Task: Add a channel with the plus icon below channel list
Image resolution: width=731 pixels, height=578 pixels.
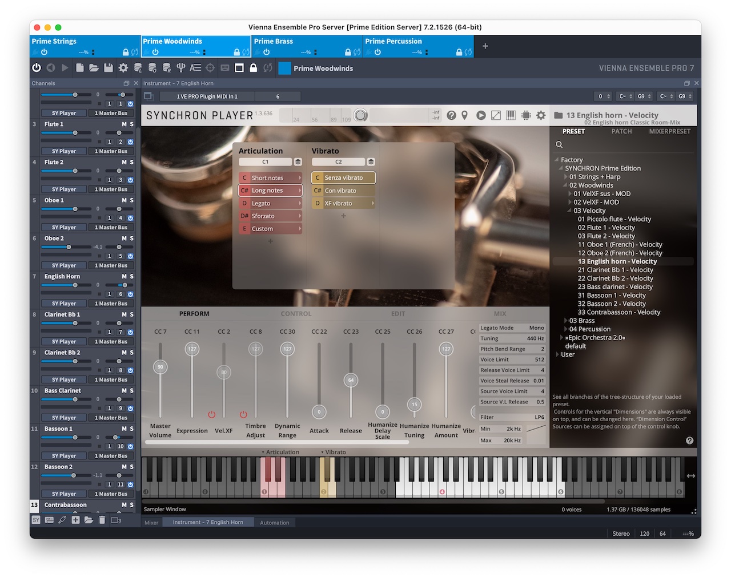Action: tap(75, 520)
